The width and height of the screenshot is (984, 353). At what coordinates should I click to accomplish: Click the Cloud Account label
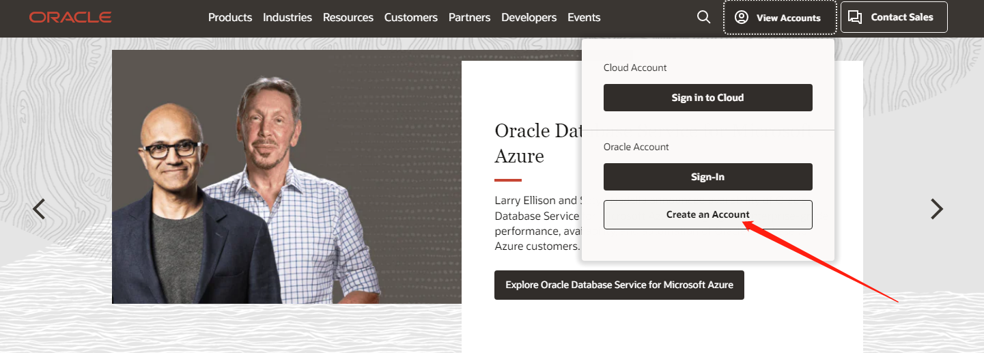[x=635, y=68]
